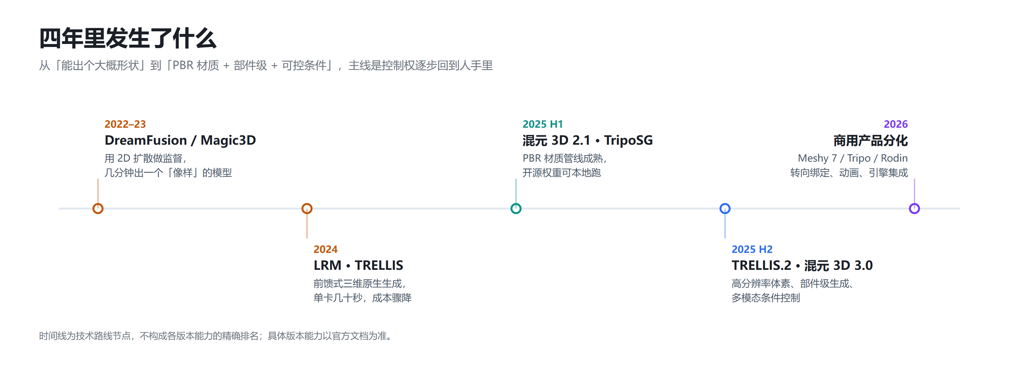Click the 2022–23 year label

(x=125, y=124)
